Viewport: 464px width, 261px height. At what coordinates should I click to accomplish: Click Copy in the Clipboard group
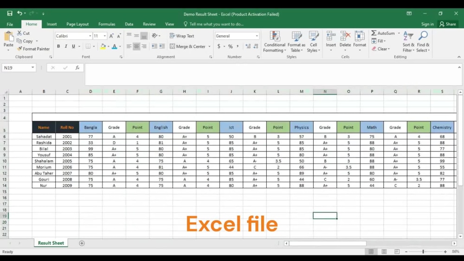[x=25, y=41]
